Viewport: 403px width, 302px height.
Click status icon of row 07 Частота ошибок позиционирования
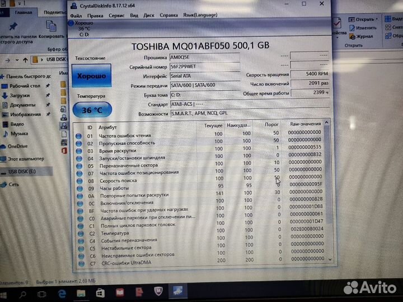tap(79, 173)
